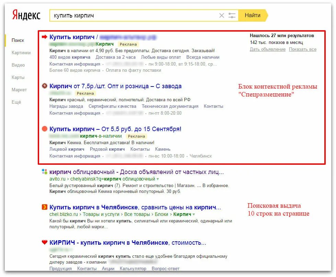Click Рядовой кирпич sitelink

coord(107,149)
